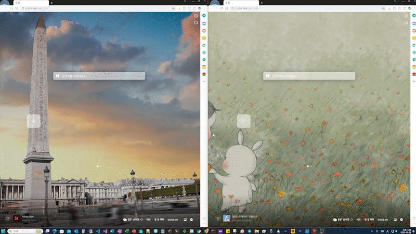Select the open tab in left window
Screen dimensions: 416x234
31,3
